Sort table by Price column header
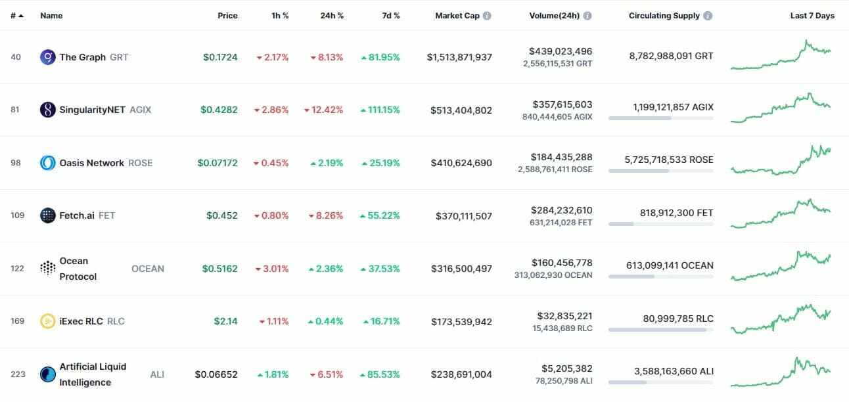Image resolution: width=849 pixels, height=402 pixels. click(x=227, y=16)
